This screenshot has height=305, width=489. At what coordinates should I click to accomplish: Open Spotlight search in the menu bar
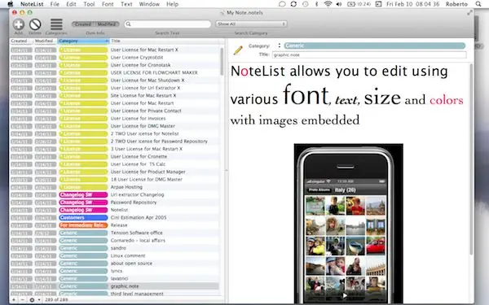point(478,4)
